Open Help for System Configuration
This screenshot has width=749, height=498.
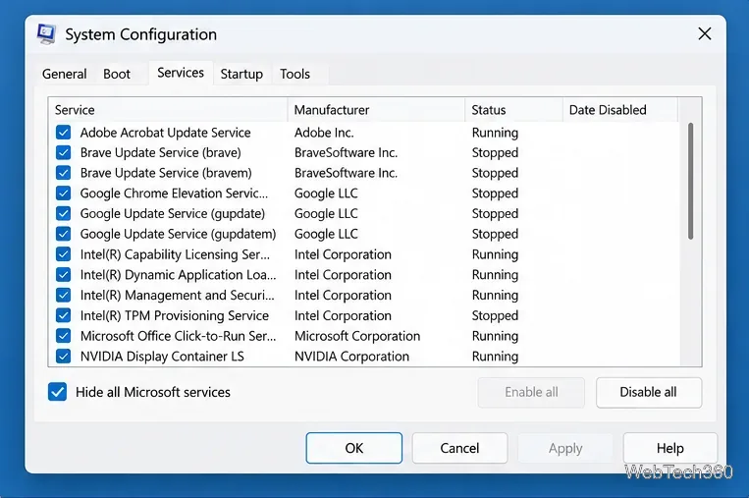pos(670,448)
